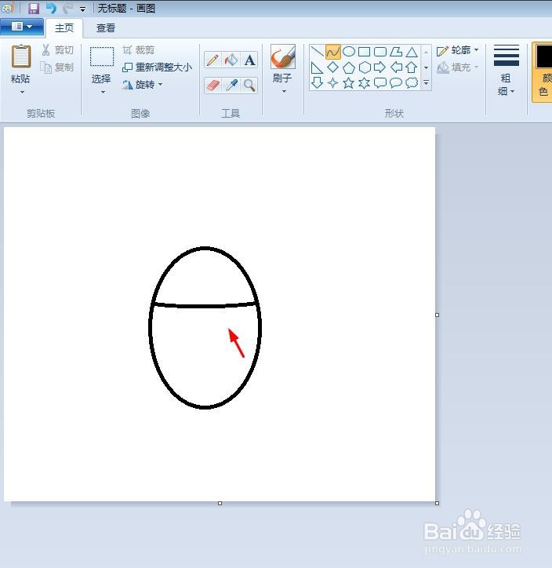Choose the Rectangle shape
Image resolution: width=552 pixels, height=568 pixels.
click(364, 52)
